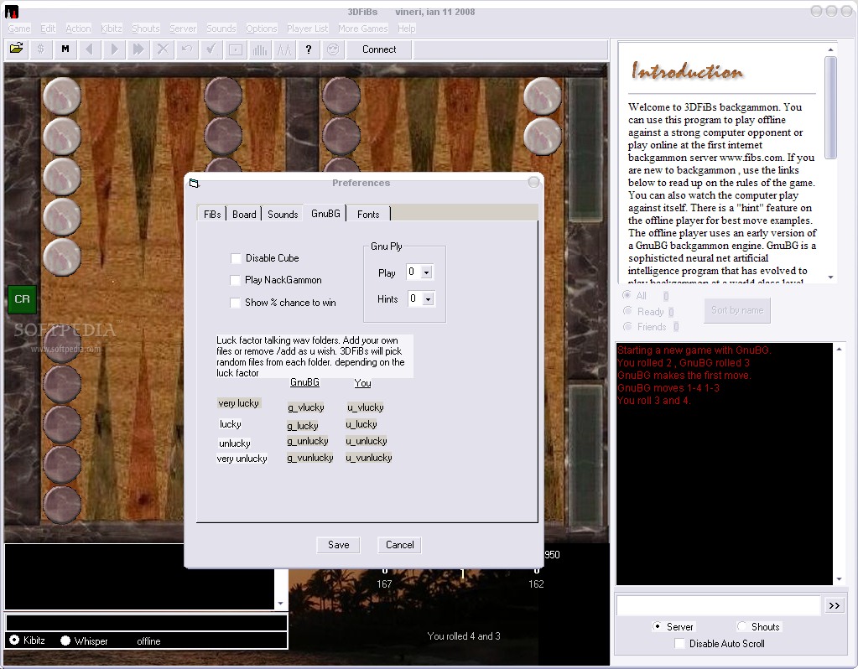Click the dollar sign toolbar icon
The image size is (858, 669).
(x=40, y=49)
